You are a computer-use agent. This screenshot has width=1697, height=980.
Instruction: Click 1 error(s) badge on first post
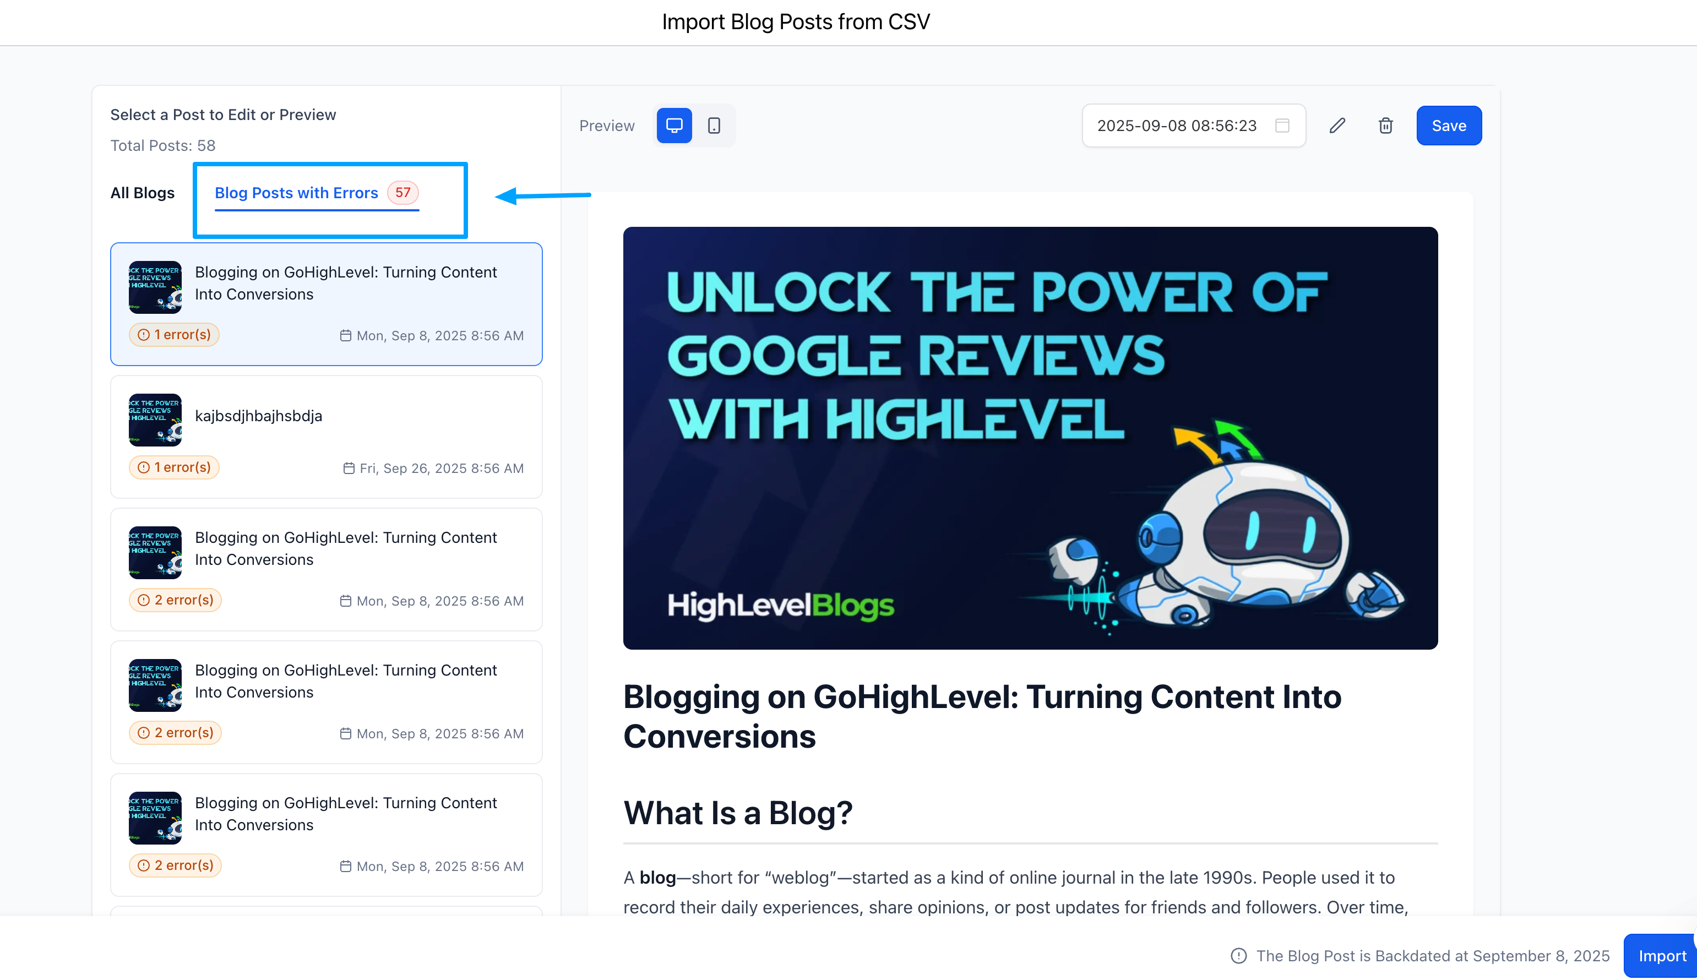pos(175,335)
